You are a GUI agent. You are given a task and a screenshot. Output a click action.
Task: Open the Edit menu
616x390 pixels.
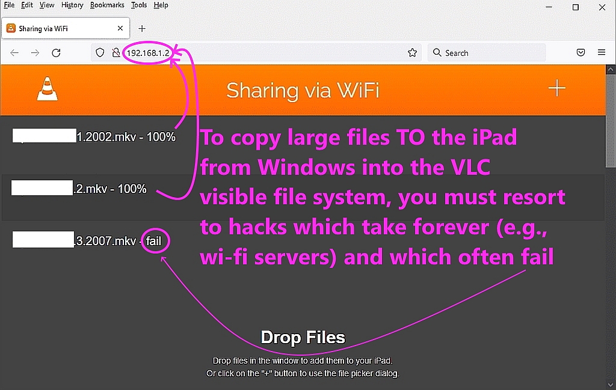coord(26,5)
